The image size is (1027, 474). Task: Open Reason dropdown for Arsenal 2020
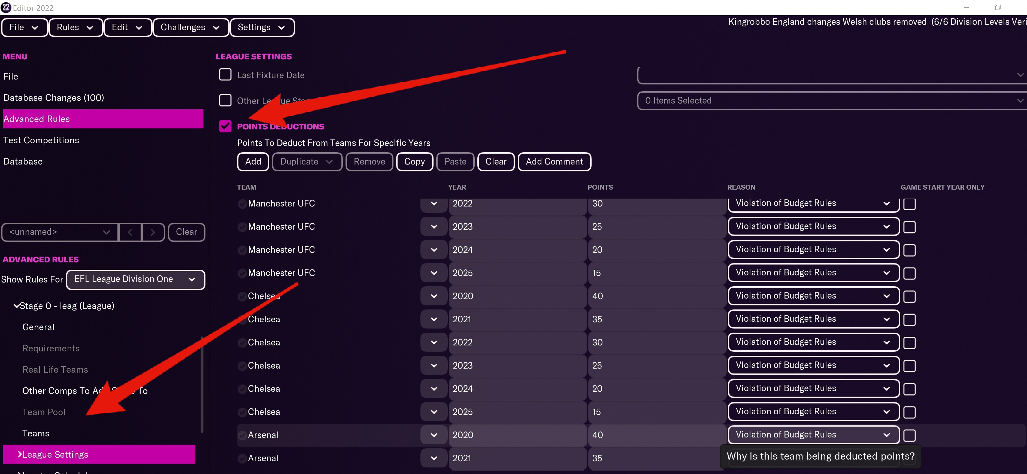[x=814, y=434]
